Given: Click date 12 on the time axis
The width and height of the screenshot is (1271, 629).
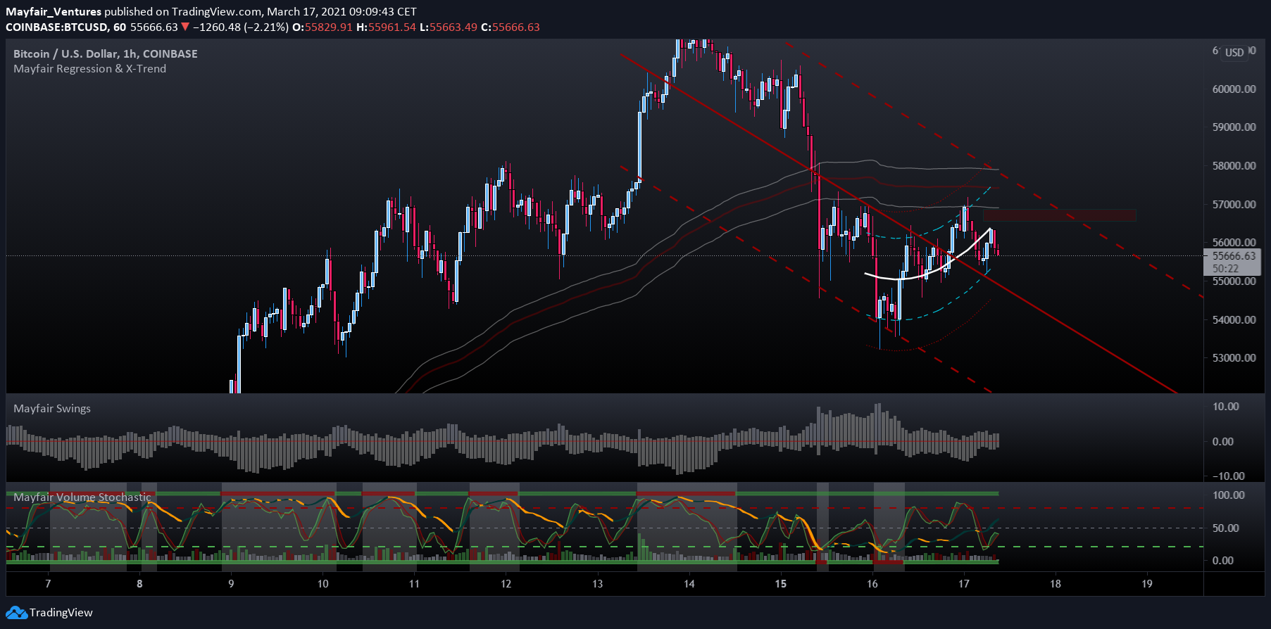Looking at the screenshot, I should click(506, 584).
